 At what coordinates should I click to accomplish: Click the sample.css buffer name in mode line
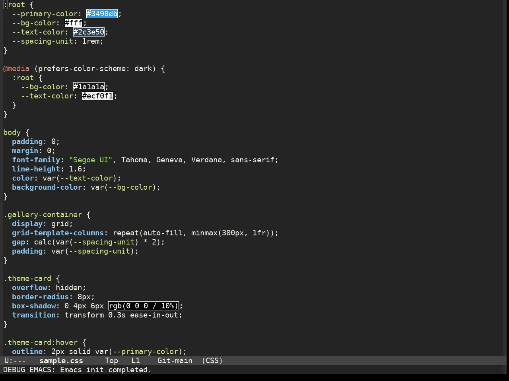click(61, 361)
